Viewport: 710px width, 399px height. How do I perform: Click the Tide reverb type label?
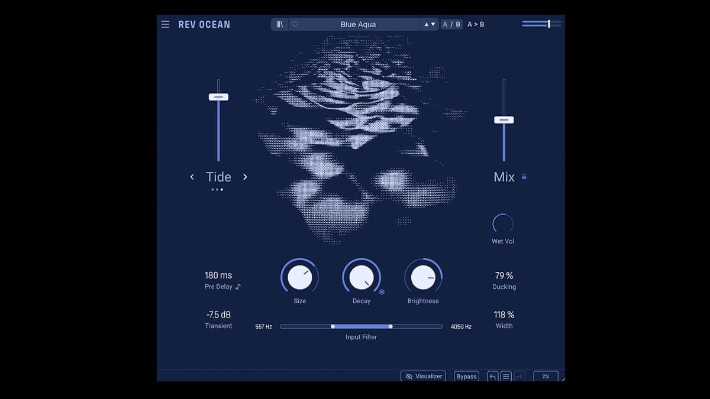click(218, 177)
